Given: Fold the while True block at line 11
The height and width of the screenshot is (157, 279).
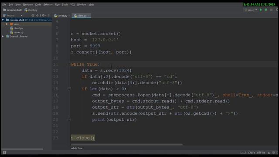Looking at the screenshot, I should tap(69, 65).
